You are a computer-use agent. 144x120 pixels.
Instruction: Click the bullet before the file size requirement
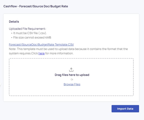point(12,38)
